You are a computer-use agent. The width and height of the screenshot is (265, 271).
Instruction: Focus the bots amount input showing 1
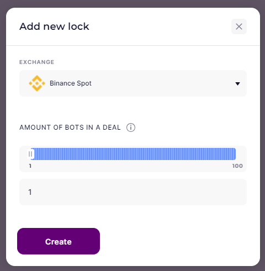tap(133, 192)
